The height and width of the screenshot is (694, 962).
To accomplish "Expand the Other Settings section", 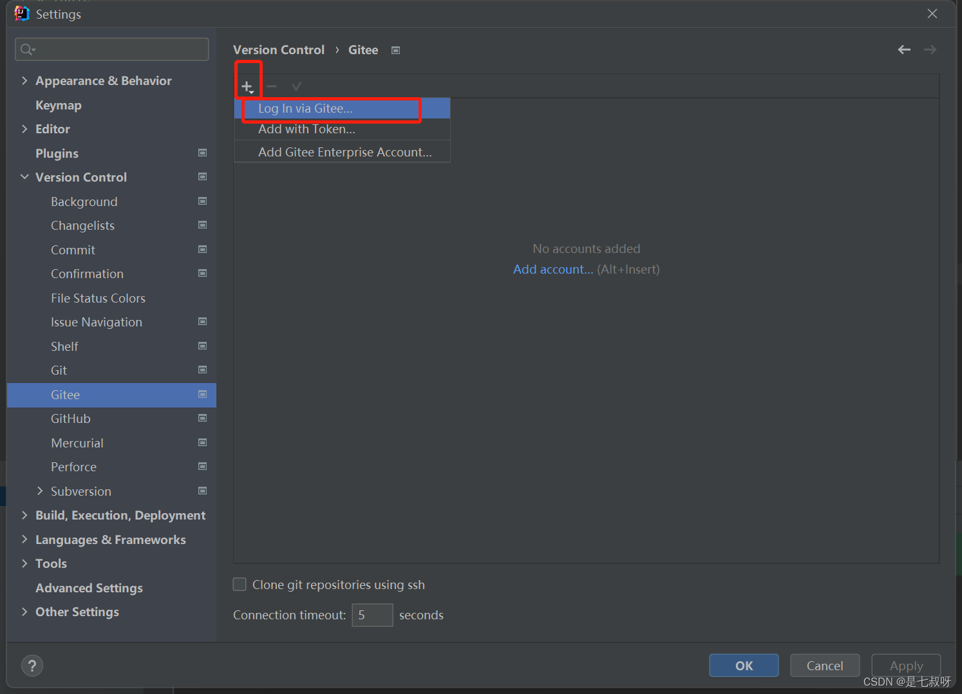I will point(24,612).
